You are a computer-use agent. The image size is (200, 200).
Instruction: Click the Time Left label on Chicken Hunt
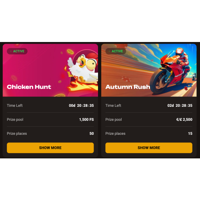click(15, 106)
